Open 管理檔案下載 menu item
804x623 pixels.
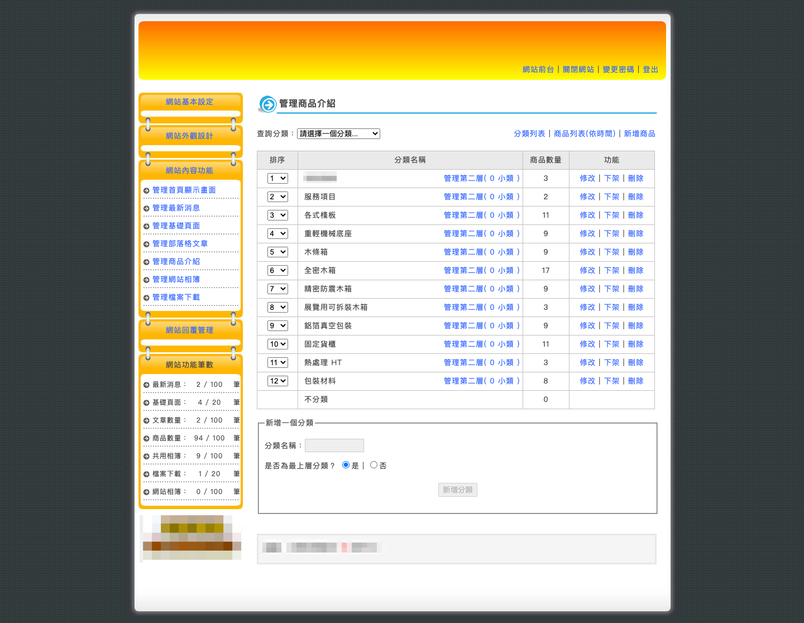click(176, 297)
